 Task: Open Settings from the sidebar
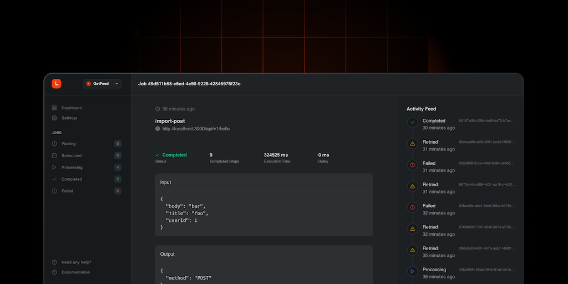69,118
